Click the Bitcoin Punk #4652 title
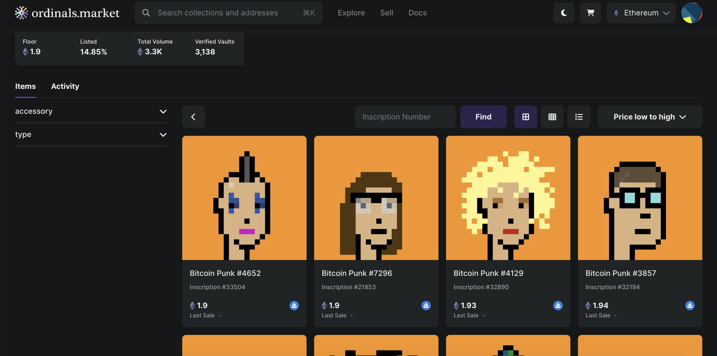Viewport: 717px width, 356px height. [225, 273]
